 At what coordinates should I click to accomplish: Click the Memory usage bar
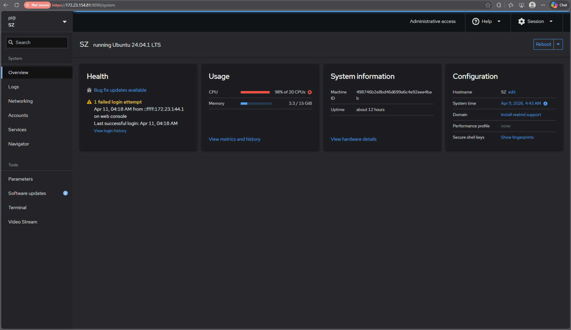(256, 103)
